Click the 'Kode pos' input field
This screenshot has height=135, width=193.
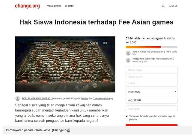coord(152,109)
